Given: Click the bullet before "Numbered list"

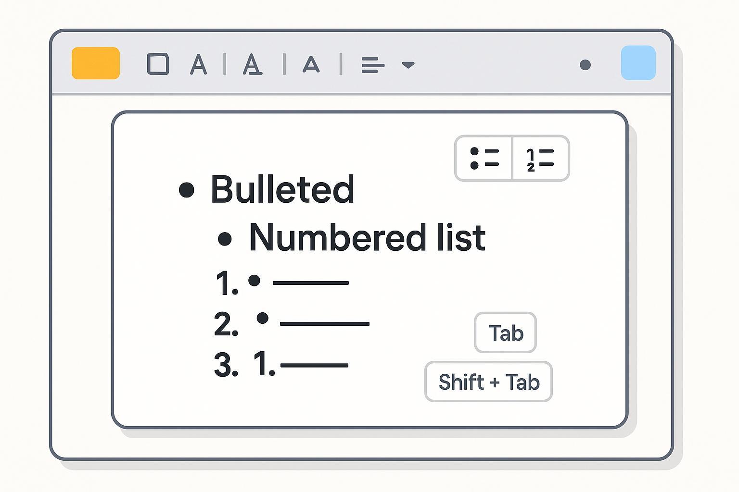Looking at the screenshot, I should (225, 239).
